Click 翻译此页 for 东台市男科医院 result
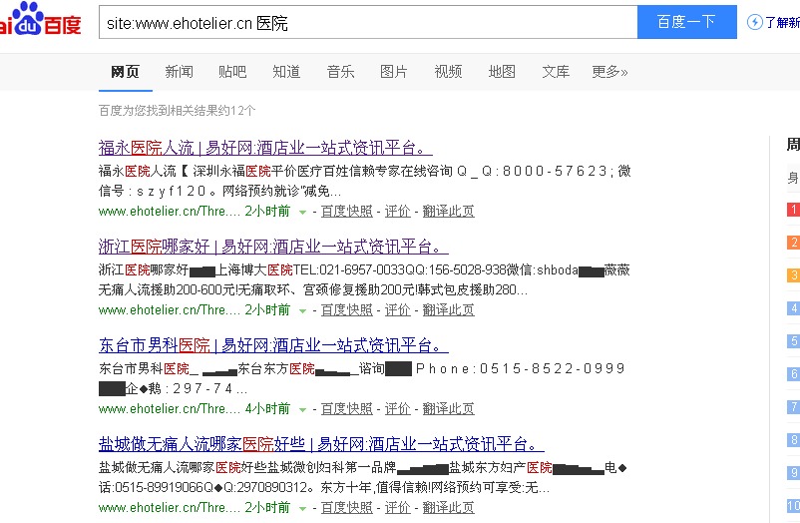 (x=449, y=408)
